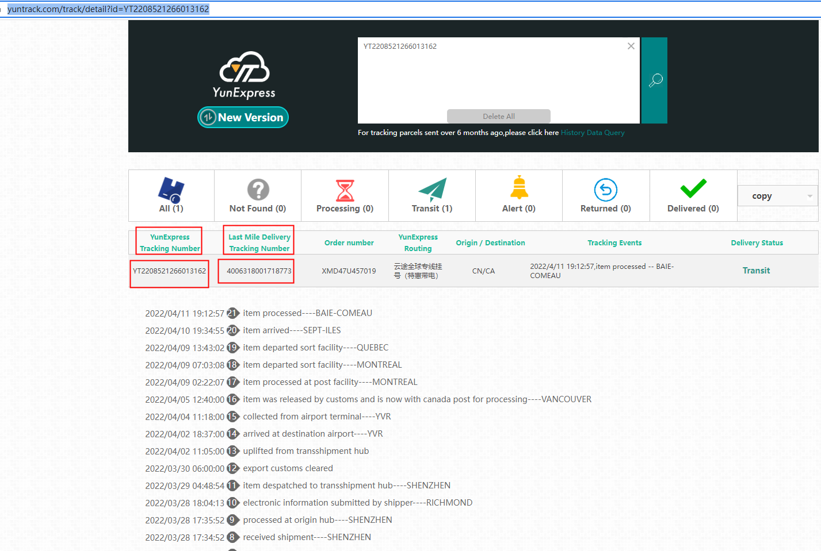Select the Delivered green checkmark icon
This screenshot has width=821, height=551.
693,188
